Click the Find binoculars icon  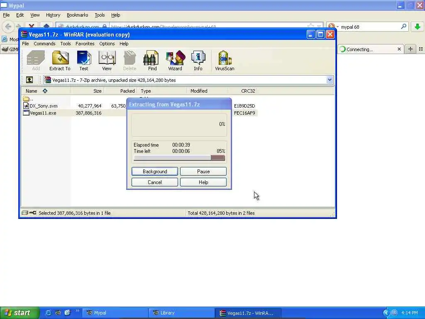tap(152, 61)
